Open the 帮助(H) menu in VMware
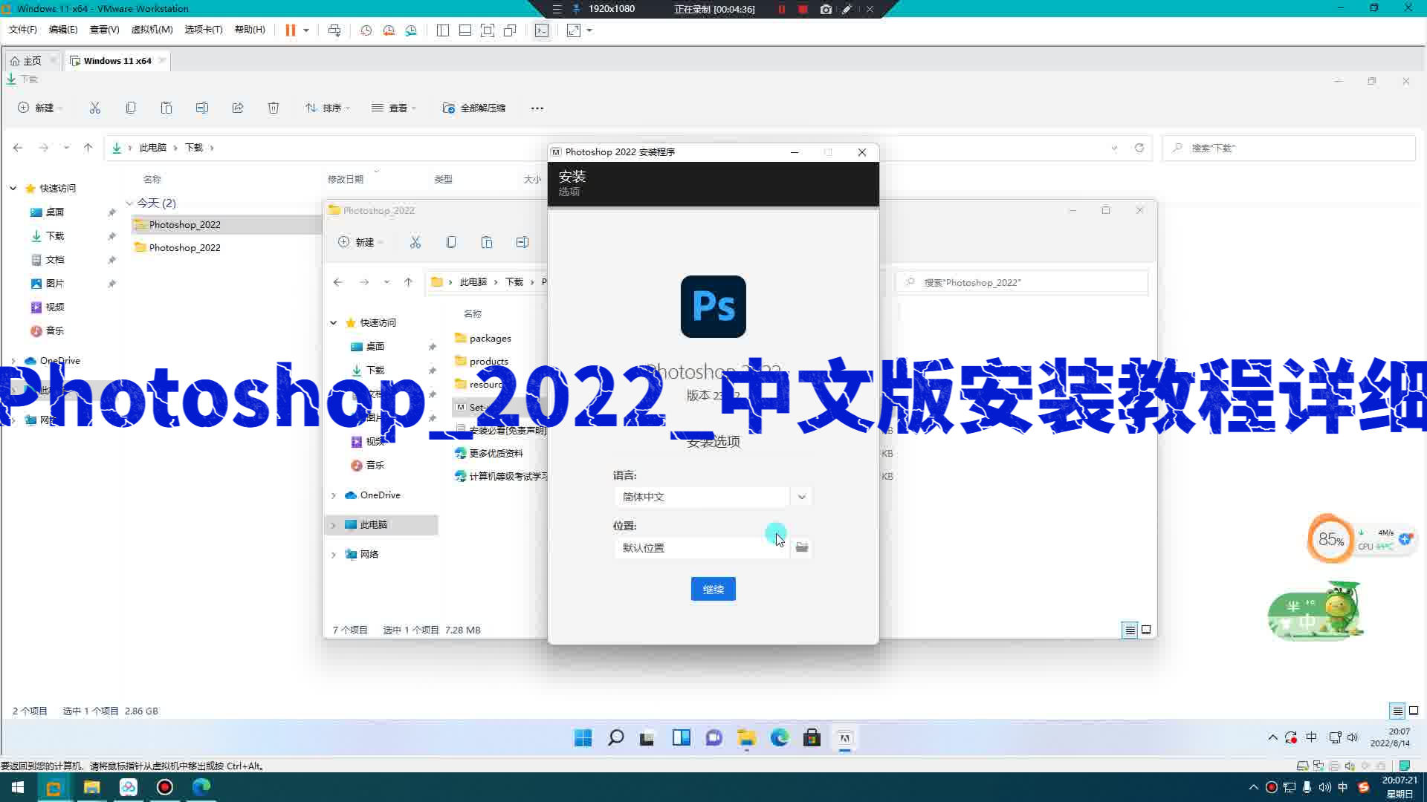Image resolution: width=1427 pixels, height=802 pixels. (x=250, y=30)
